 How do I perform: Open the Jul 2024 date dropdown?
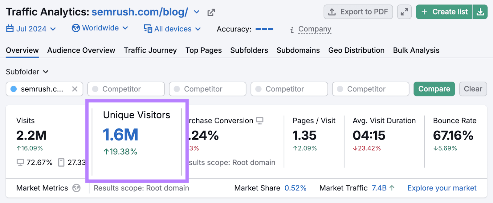tap(31, 29)
